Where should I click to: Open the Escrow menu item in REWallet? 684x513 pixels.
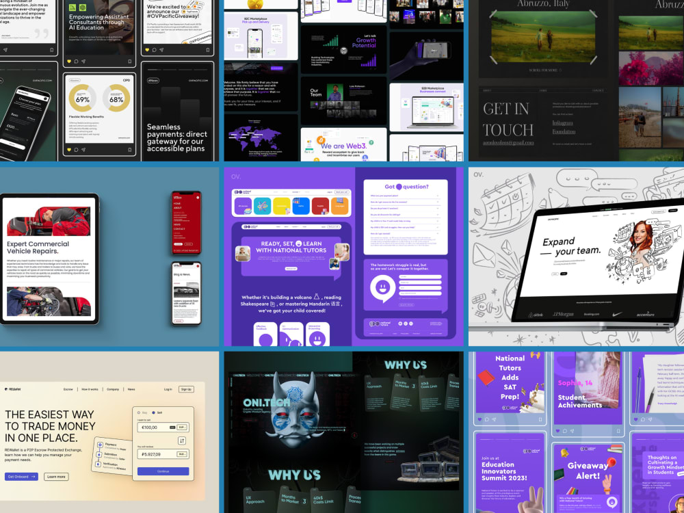[68, 389]
